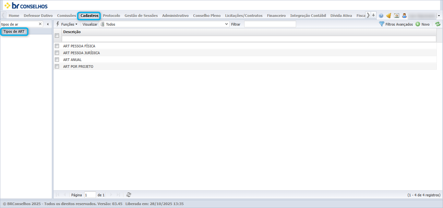
Task: Click the Descrição column filter field
Action: [249, 39]
